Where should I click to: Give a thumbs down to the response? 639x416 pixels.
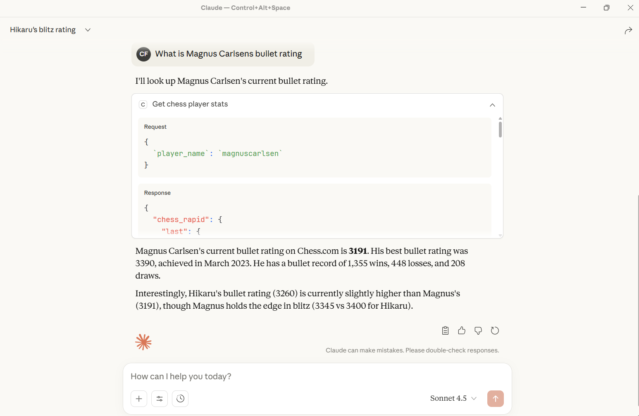click(478, 330)
